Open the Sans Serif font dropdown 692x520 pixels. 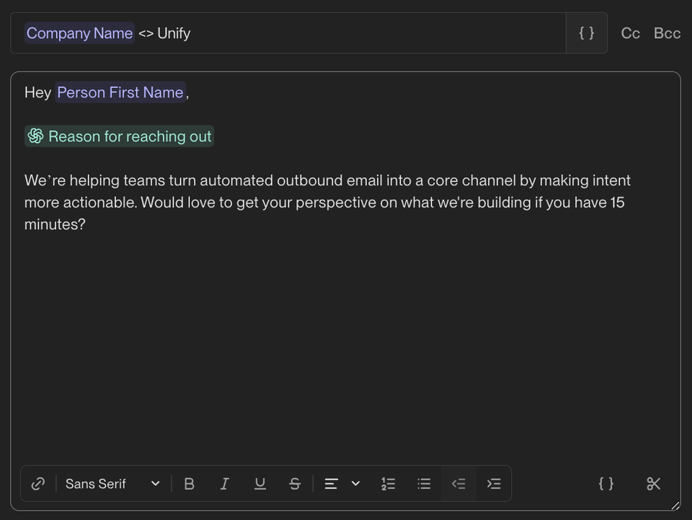pyautogui.click(x=112, y=484)
